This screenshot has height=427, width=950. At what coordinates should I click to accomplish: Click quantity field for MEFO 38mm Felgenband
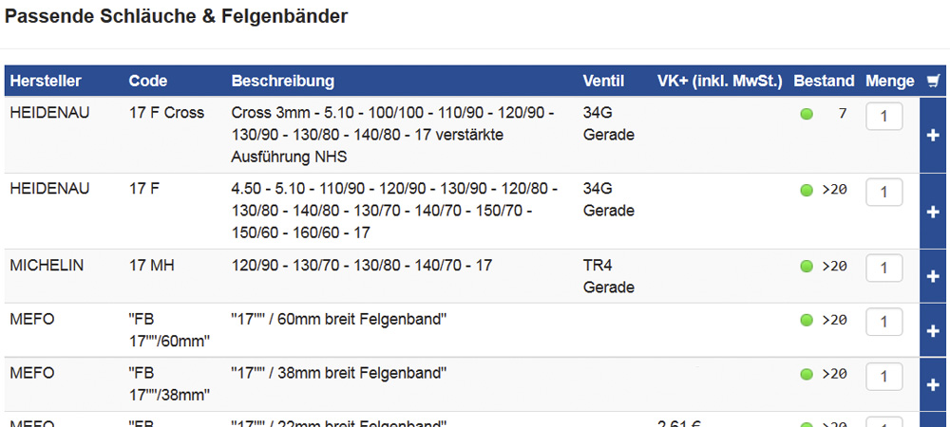(x=883, y=376)
